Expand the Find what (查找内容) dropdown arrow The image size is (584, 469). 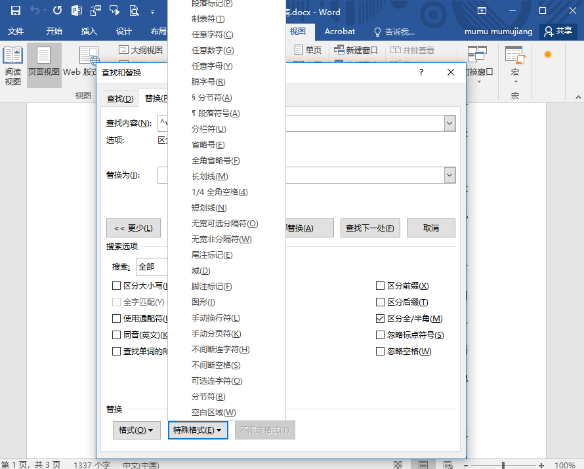tap(449, 123)
